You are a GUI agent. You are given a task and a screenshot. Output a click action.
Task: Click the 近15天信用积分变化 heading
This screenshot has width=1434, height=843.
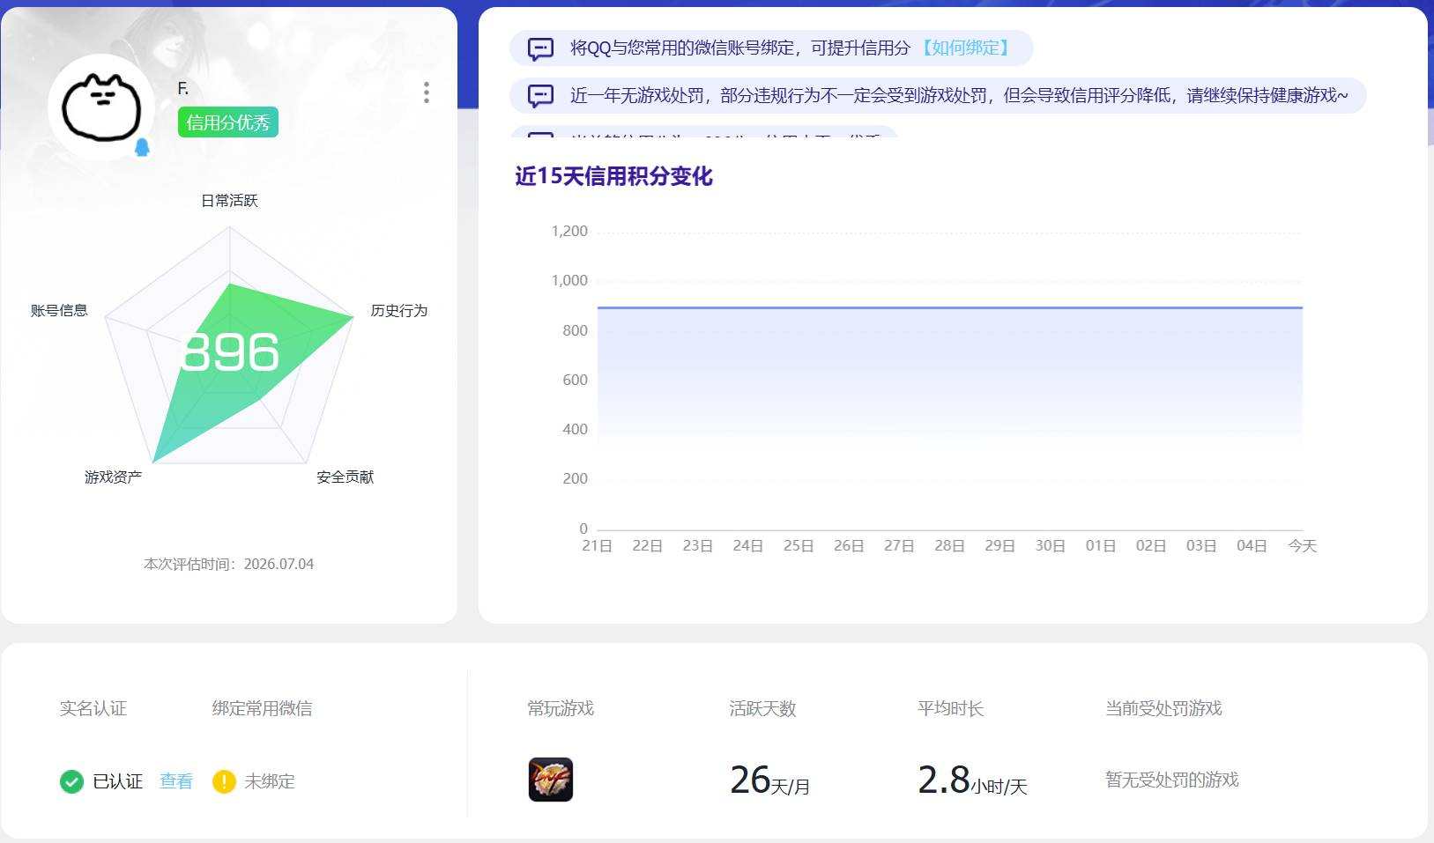613,176
